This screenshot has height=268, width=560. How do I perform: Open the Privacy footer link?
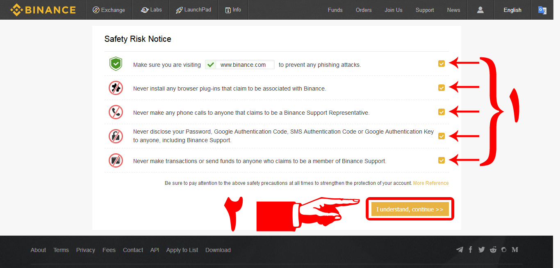click(x=86, y=250)
